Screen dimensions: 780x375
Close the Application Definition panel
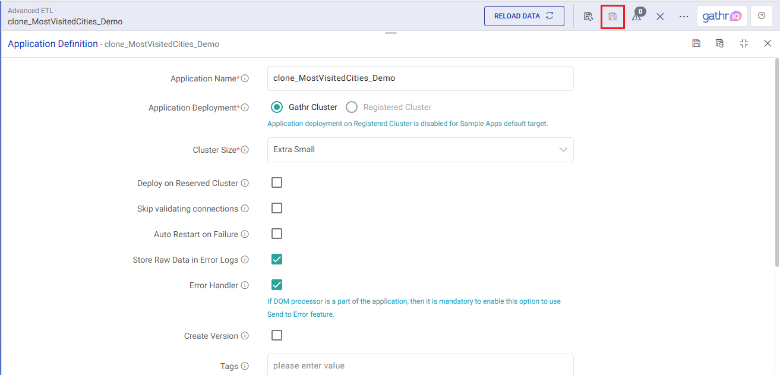pyautogui.click(x=768, y=43)
